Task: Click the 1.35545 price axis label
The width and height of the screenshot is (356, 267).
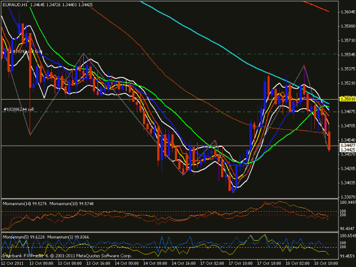Action: coord(348,55)
